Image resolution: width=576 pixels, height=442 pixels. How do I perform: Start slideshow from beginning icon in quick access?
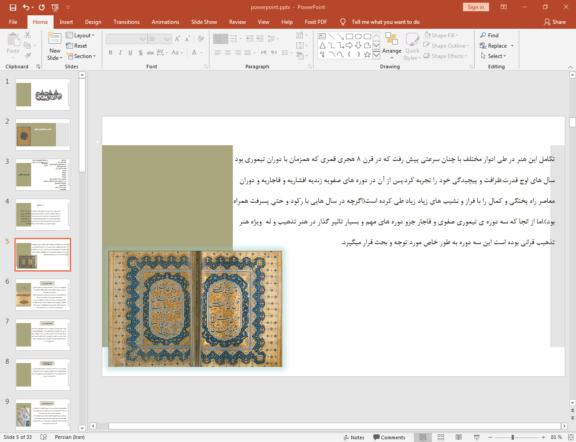(x=55, y=7)
